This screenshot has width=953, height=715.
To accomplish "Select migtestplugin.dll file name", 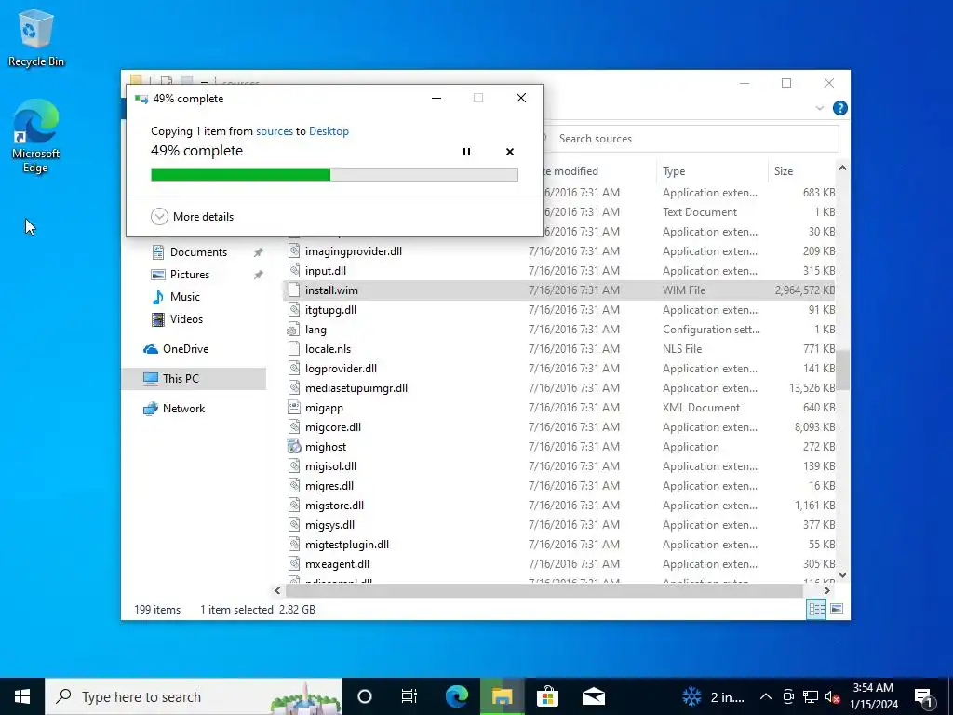I will point(347,544).
